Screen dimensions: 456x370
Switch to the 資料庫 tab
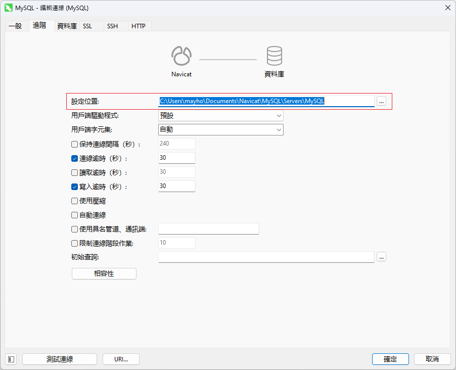tap(67, 26)
